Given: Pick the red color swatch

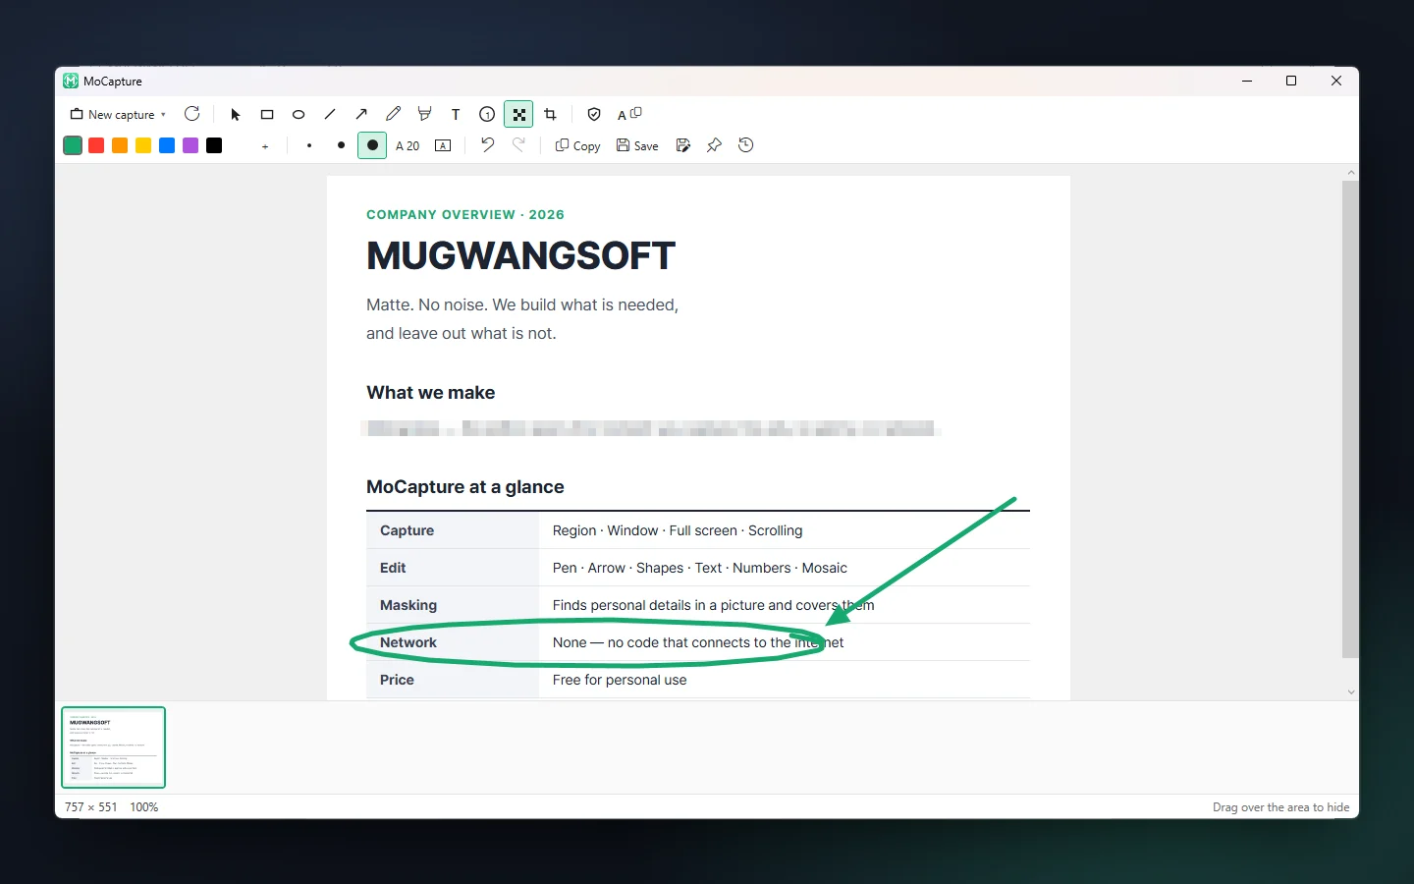Looking at the screenshot, I should point(96,145).
